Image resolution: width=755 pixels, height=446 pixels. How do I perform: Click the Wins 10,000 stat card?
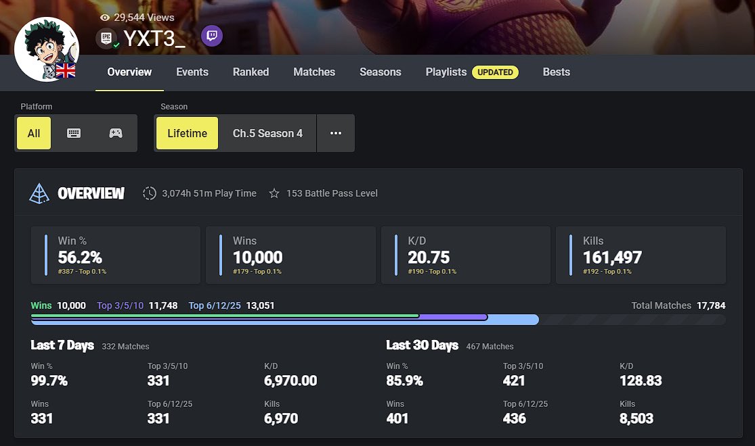[x=291, y=255]
